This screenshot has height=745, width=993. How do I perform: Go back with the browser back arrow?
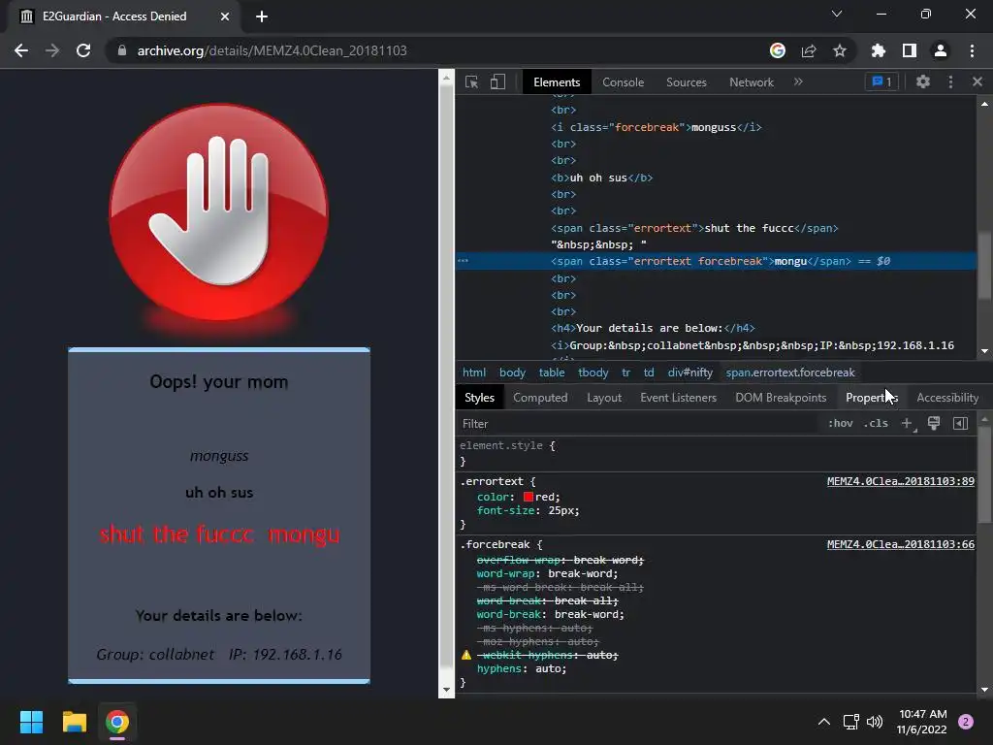click(x=21, y=50)
